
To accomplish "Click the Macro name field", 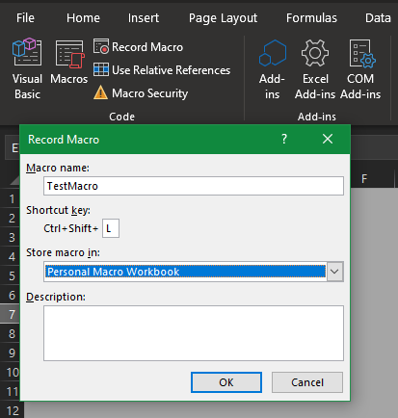I will click(x=194, y=186).
